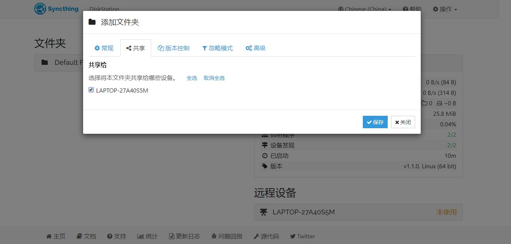The width and height of the screenshot is (511, 244).
Task: Open the 高级 tab
Action: pos(256,48)
